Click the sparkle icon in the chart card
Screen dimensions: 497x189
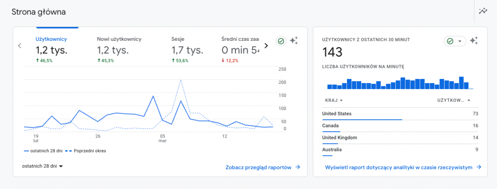point(294,41)
